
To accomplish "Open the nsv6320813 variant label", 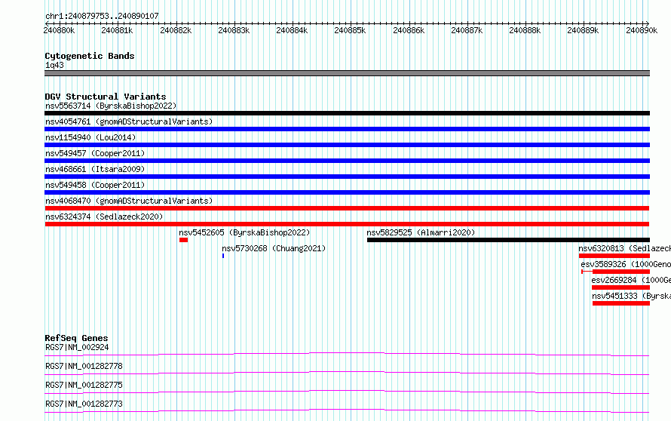I will (x=624, y=248).
